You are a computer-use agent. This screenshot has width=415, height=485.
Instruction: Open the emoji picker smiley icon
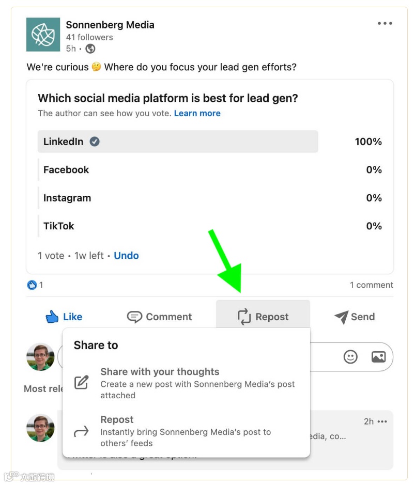(x=350, y=356)
